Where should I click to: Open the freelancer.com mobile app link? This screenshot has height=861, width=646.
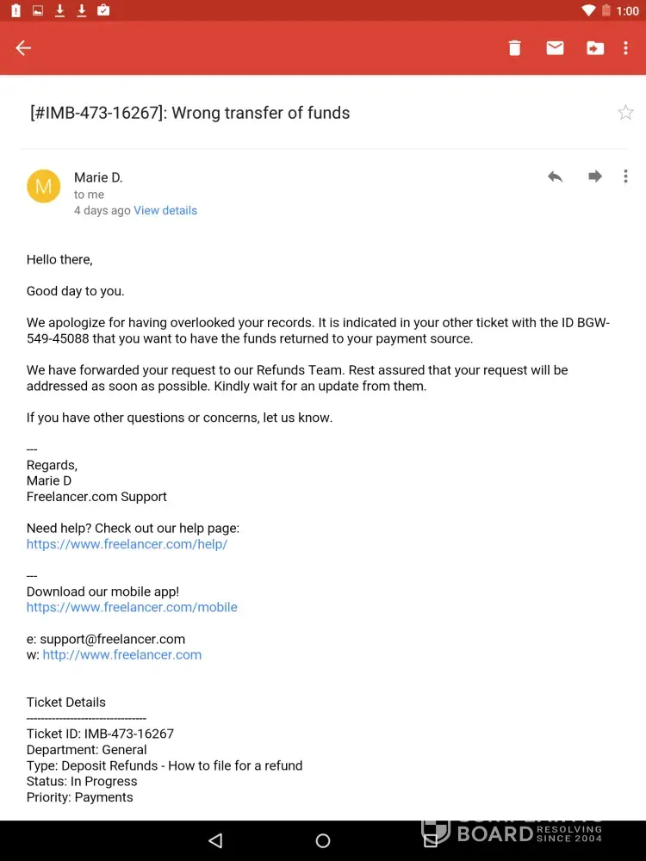(132, 607)
